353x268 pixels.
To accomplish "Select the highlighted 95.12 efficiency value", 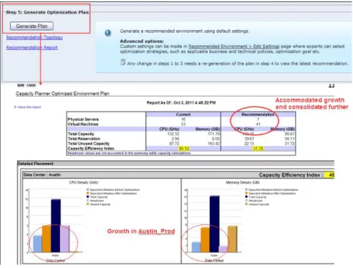I will pyautogui.click(x=184, y=149).
